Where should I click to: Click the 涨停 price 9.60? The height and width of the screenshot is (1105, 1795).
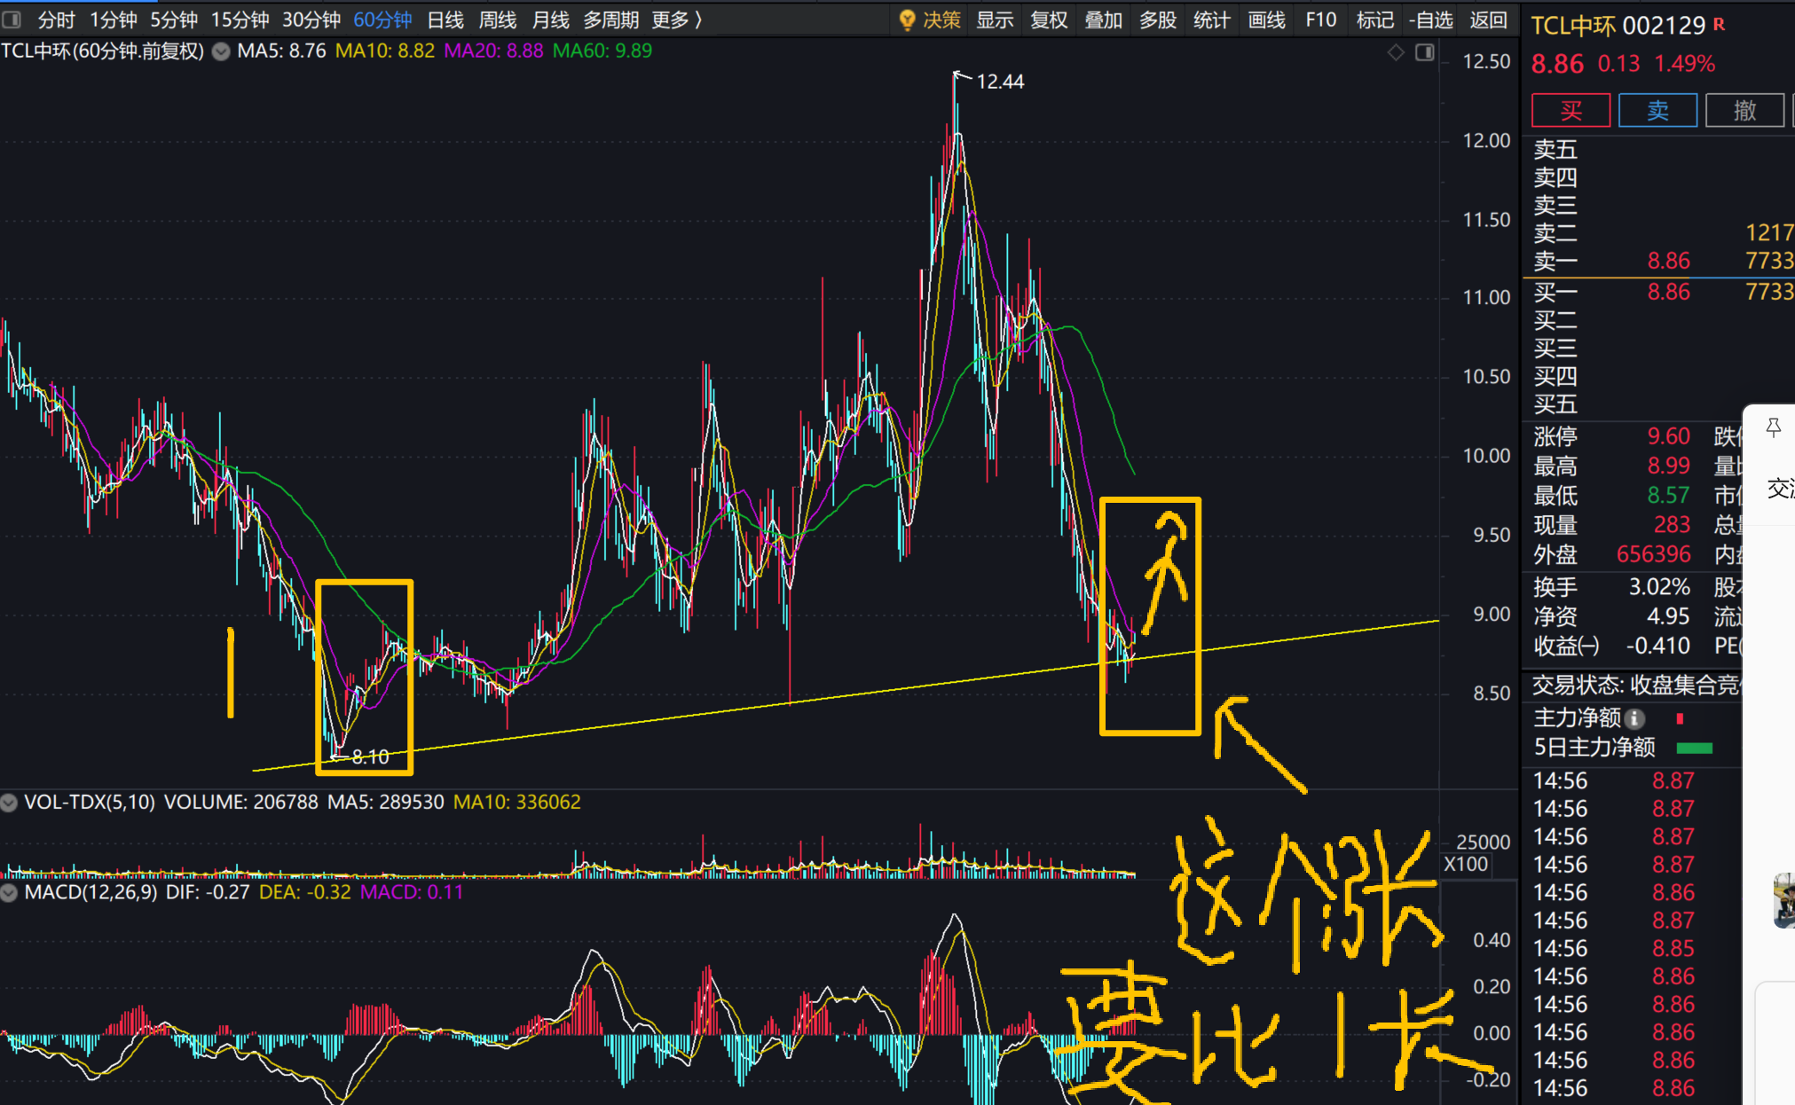(x=1668, y=436)
